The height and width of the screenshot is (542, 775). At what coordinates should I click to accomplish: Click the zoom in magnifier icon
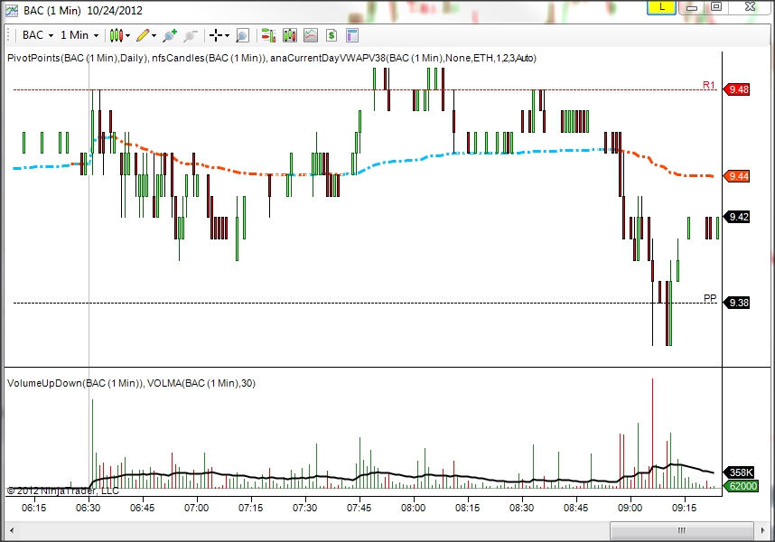[170, 35]
